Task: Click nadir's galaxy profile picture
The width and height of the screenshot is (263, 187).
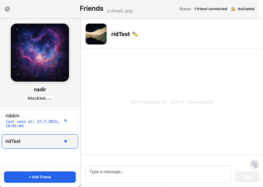Action: click(x=40, y=52)
